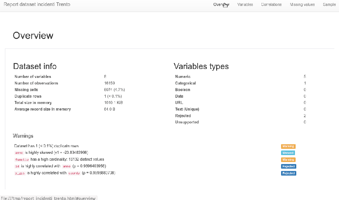Click the '1010.1 KiB' value
Viewport: 339px width, 200px height.
click(113, 103)
